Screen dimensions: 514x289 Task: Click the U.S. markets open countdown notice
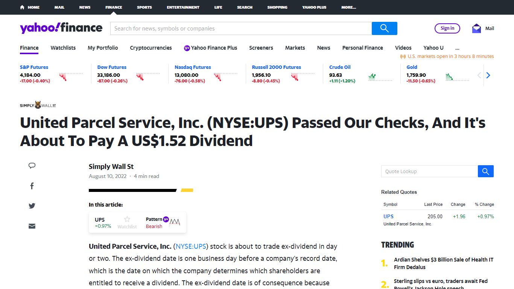(447, 56)
